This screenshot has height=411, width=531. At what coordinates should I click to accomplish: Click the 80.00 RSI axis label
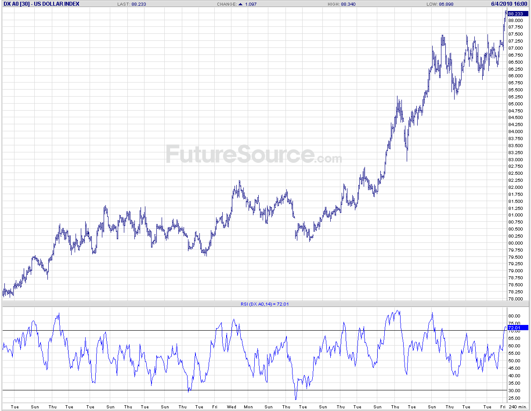[x=514, y=316]
